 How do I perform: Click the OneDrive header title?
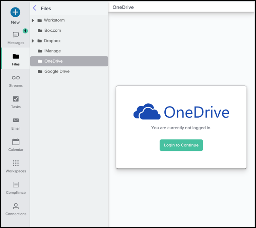tap(123, 7)
